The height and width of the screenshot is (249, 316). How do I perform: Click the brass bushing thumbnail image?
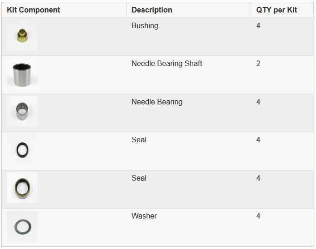tap(22, 36)
